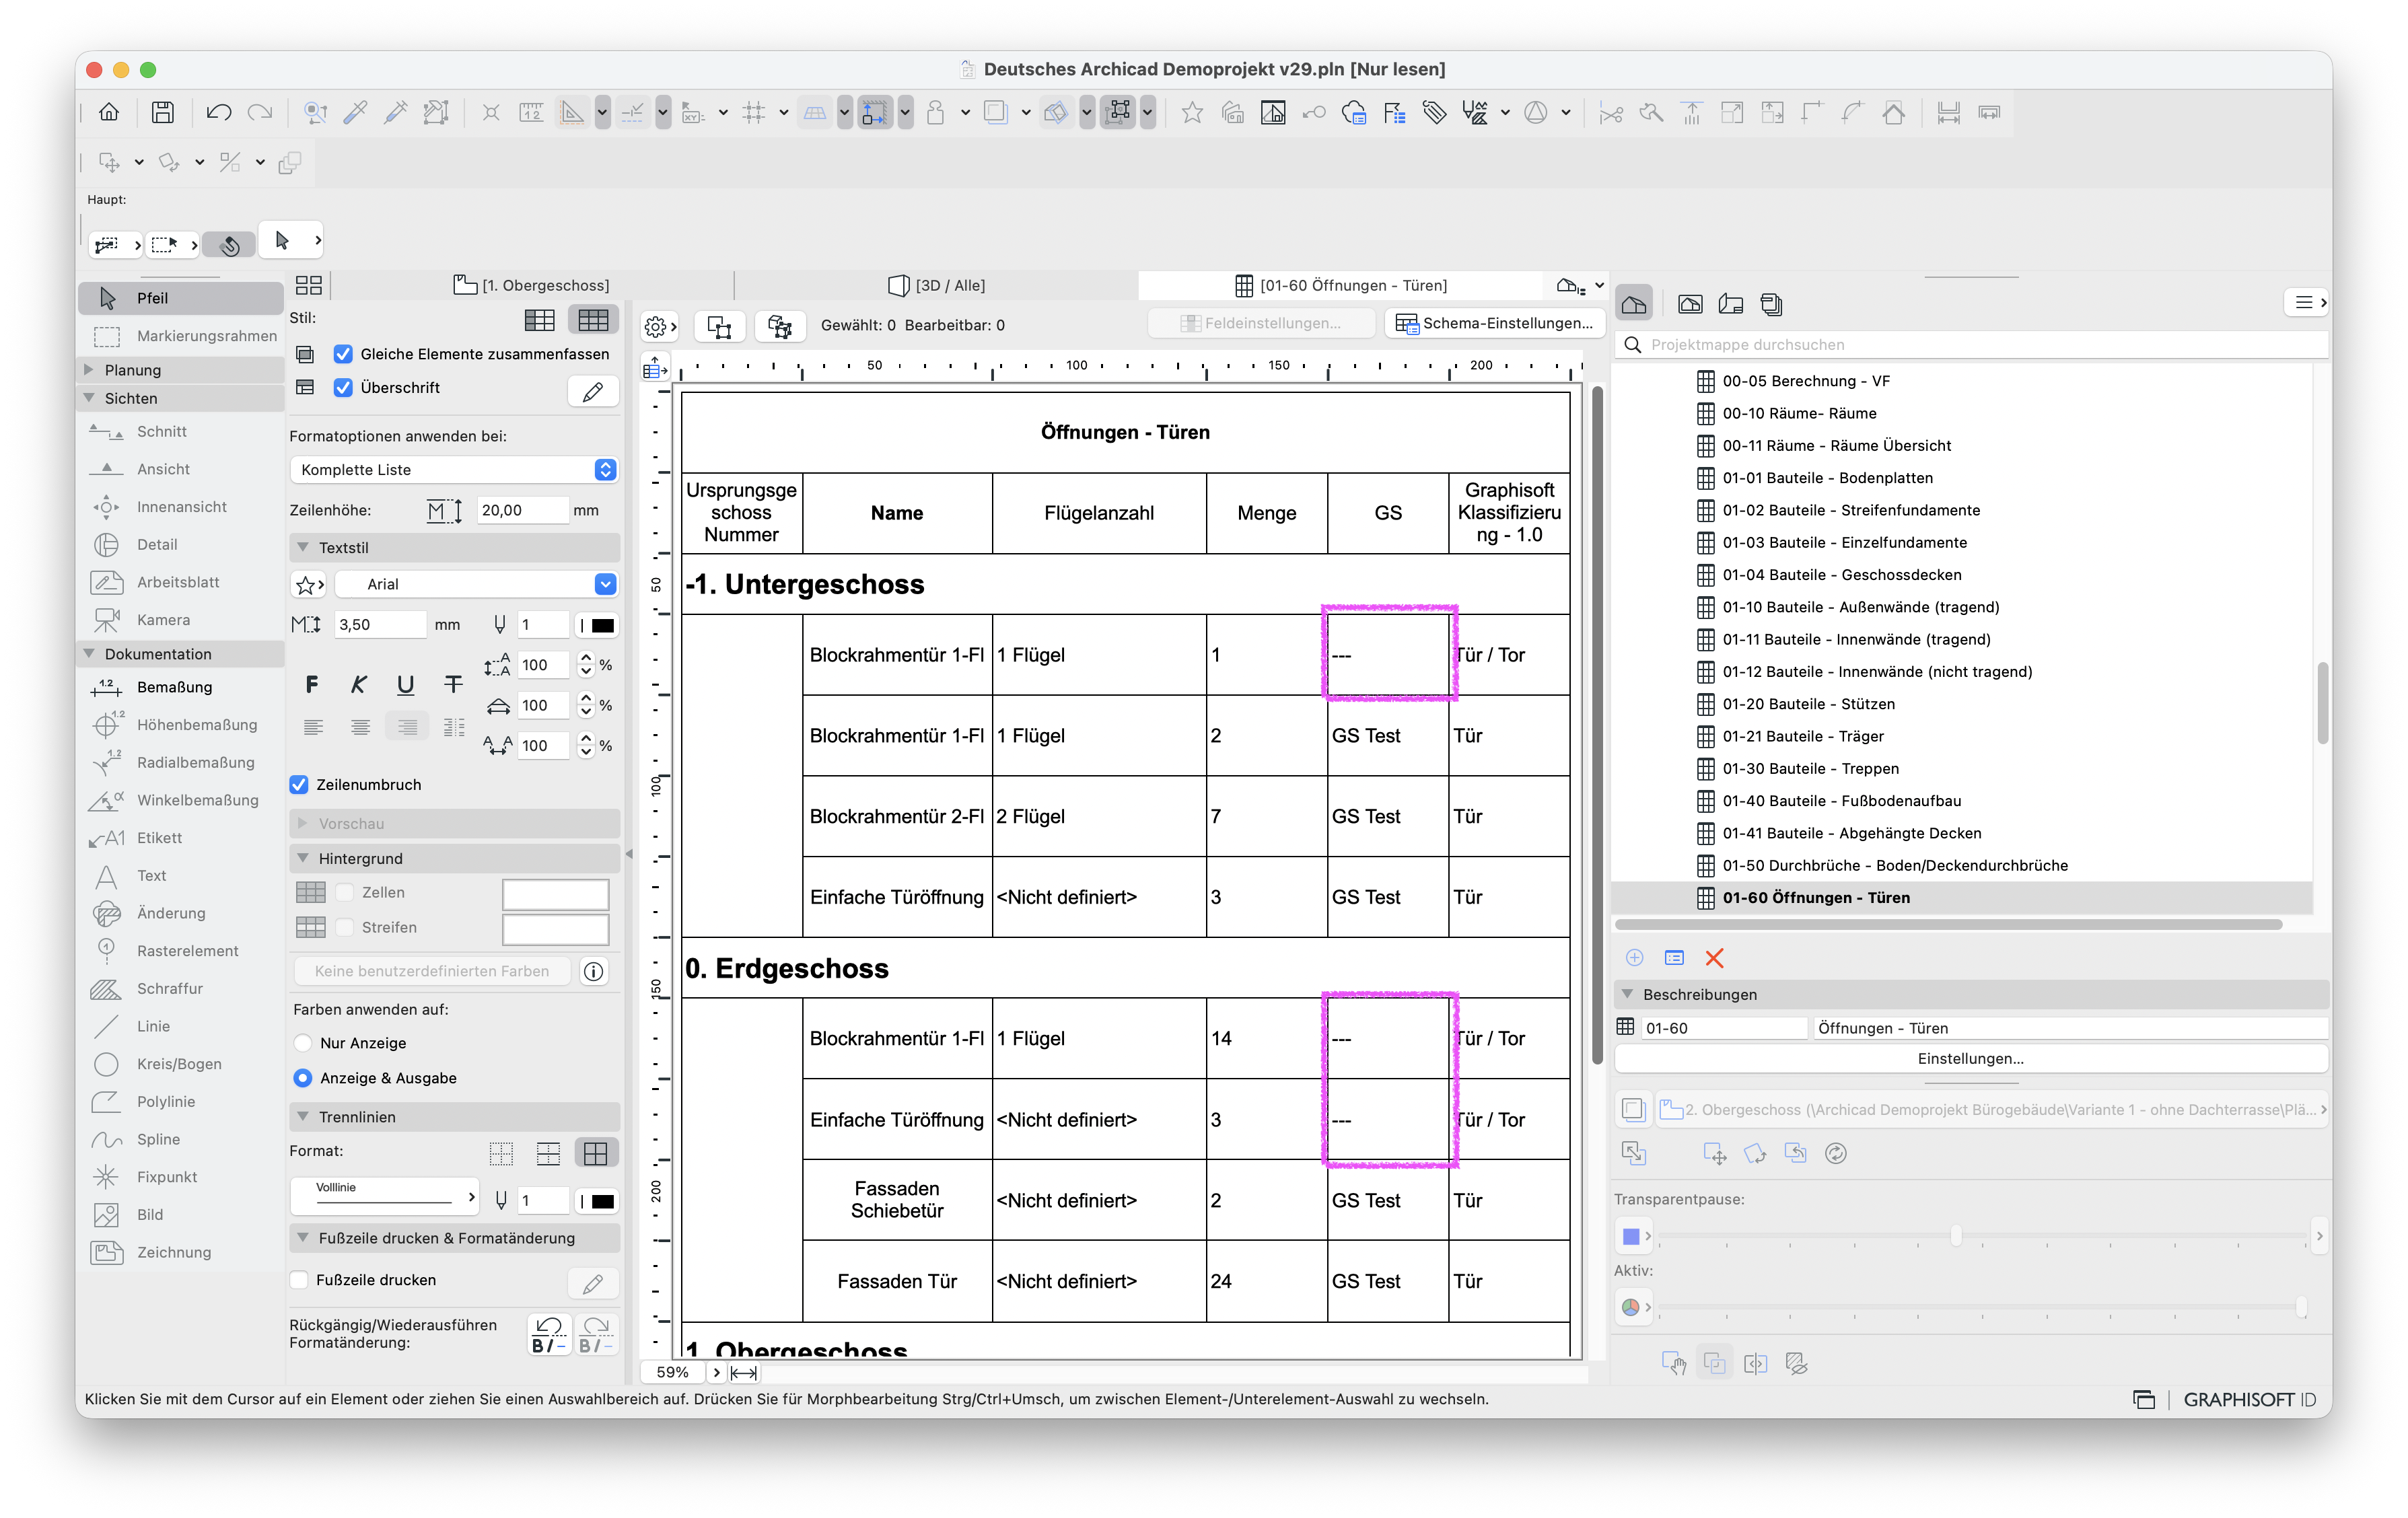Select the Markierungsrahmen marquee tool
Image resolution: width=2408 pixels, height=1518 pixels.
(x=181, y=336)
